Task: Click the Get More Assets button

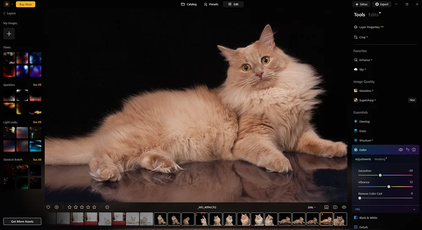Action: pyautogui.click(x=22, y=222)
